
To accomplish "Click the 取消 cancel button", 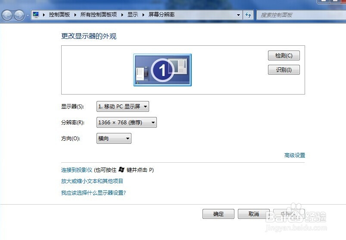I will click(x=253, y=214).
